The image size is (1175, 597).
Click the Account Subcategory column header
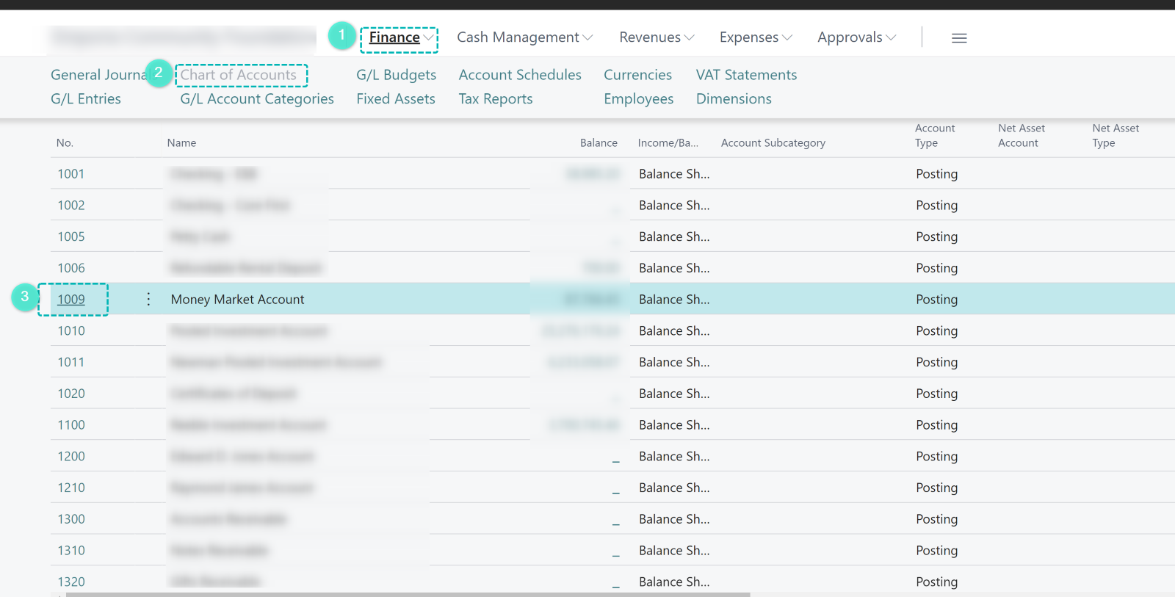pos(773,143)
